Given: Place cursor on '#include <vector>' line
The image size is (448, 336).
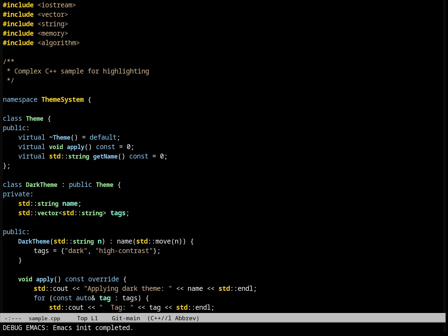Looking at the screenshot, I should (35, 14).
